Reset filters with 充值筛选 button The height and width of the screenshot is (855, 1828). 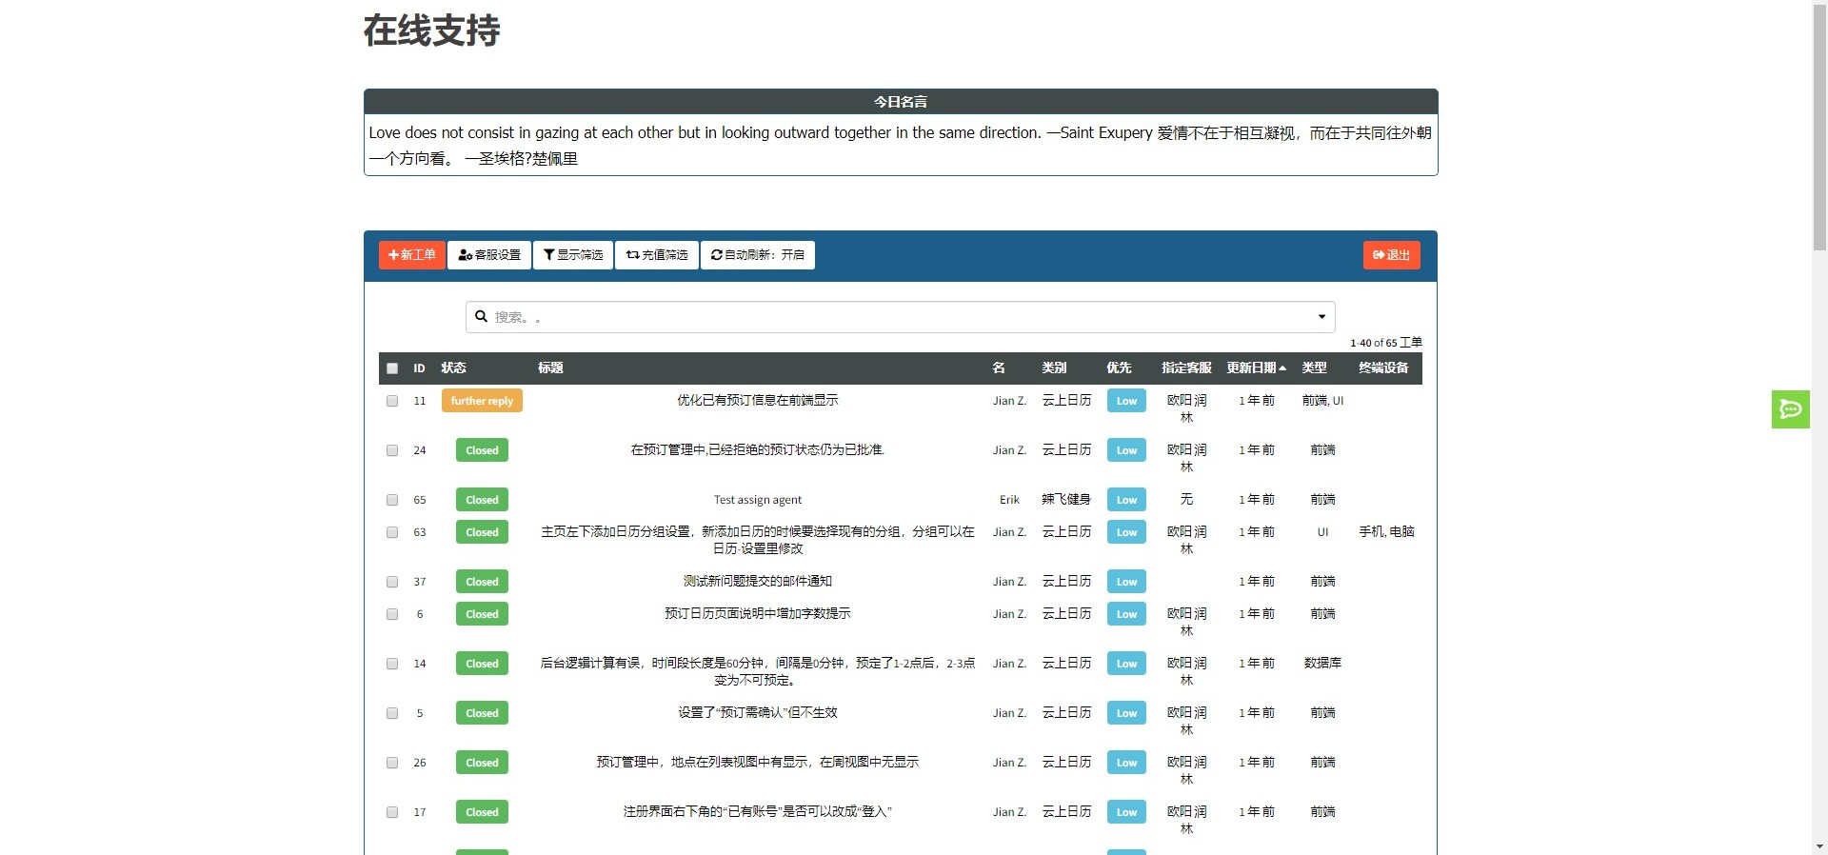click(x=657, y=255)
